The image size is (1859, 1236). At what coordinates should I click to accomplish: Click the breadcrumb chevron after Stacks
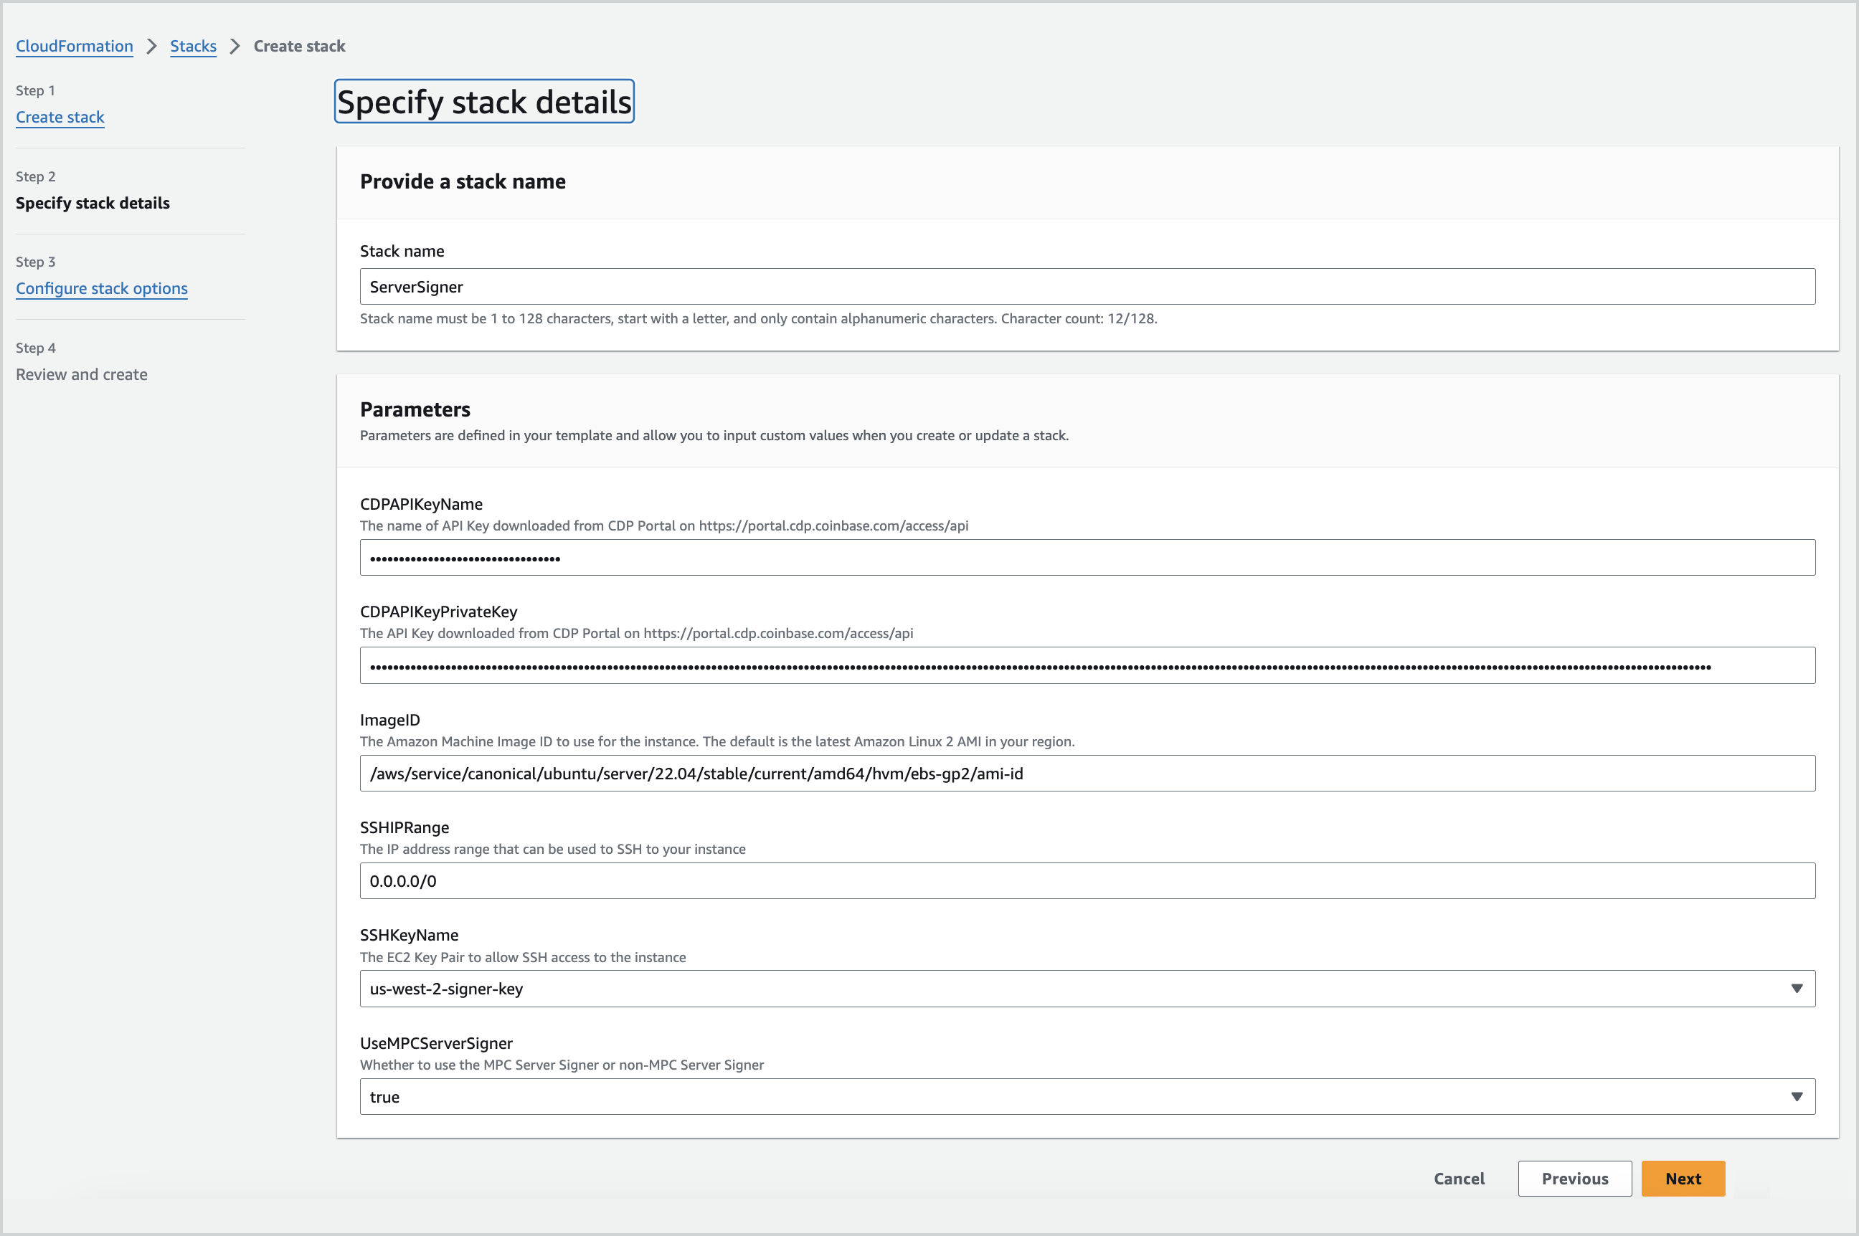235,46
